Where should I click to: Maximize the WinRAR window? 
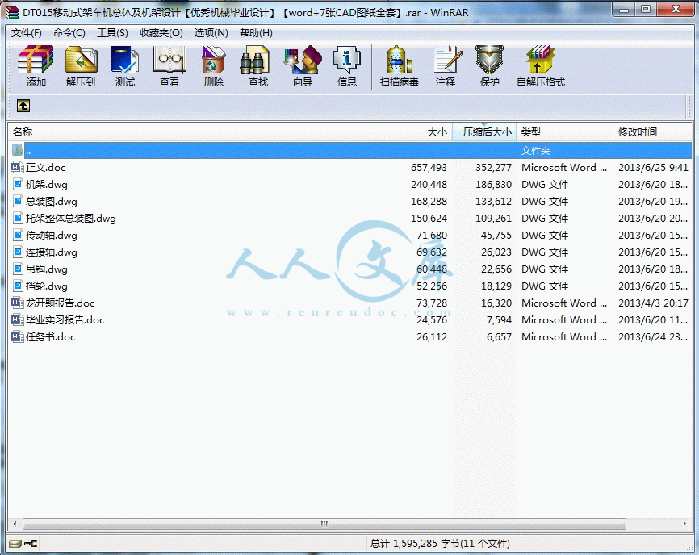[x=646, y=9]
